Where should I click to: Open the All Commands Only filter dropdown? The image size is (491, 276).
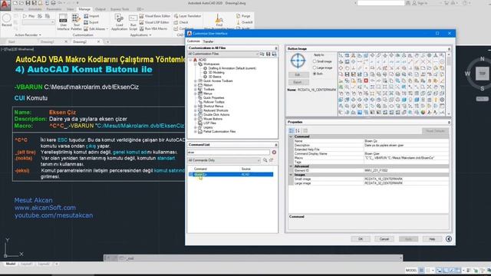224,160
